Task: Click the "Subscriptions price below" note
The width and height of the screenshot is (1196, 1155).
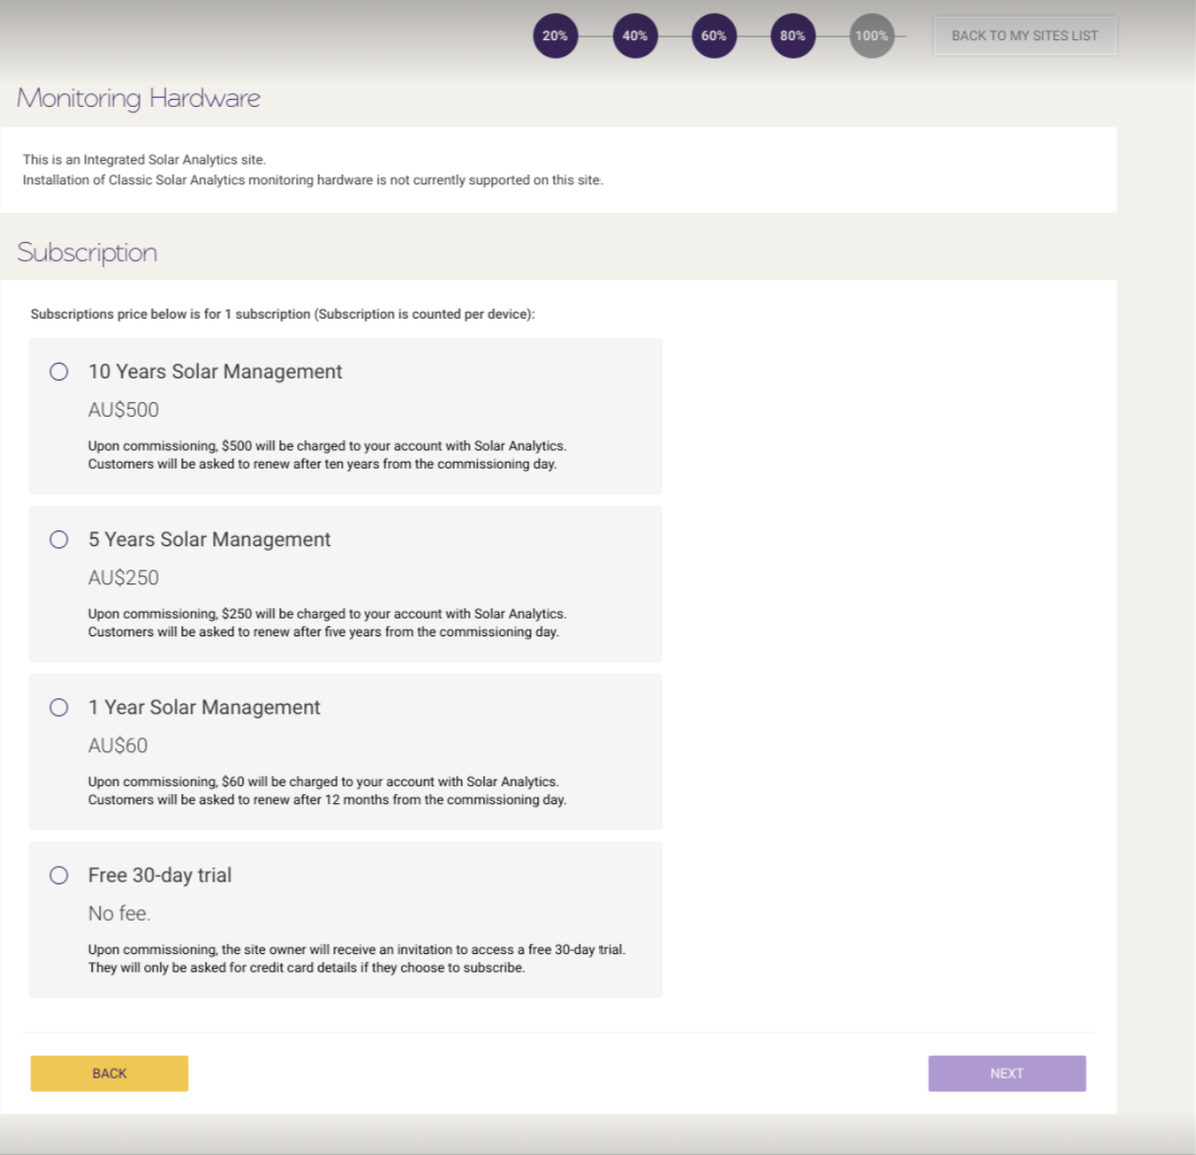Action: point(282,315)
